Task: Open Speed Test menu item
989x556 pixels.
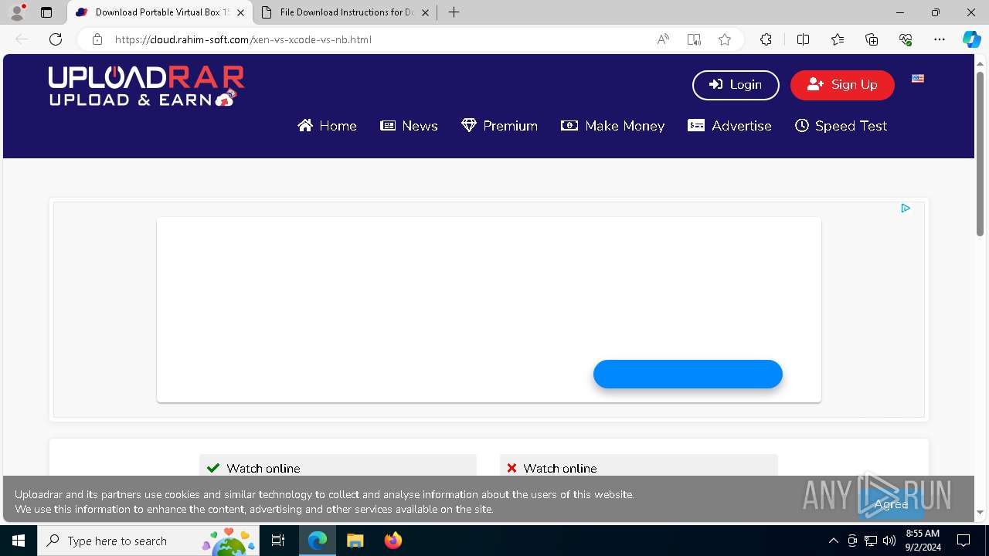Action: coord(841,126)
